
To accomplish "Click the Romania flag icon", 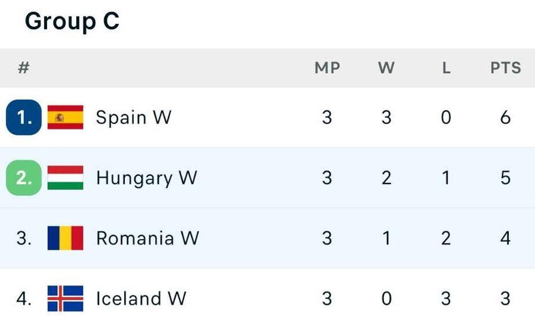I will pos(65,238).
